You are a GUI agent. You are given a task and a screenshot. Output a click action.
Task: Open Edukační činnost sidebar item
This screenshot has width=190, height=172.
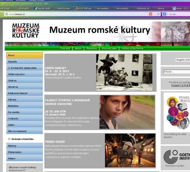tap(25, 93)
